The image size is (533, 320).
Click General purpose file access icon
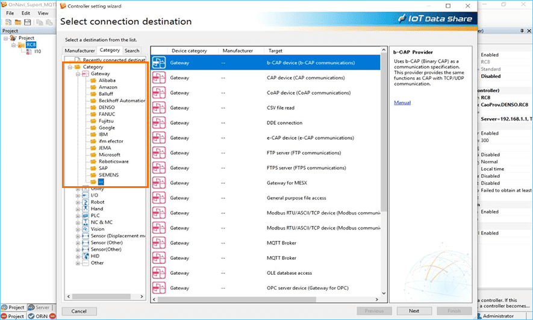point(159,198)
